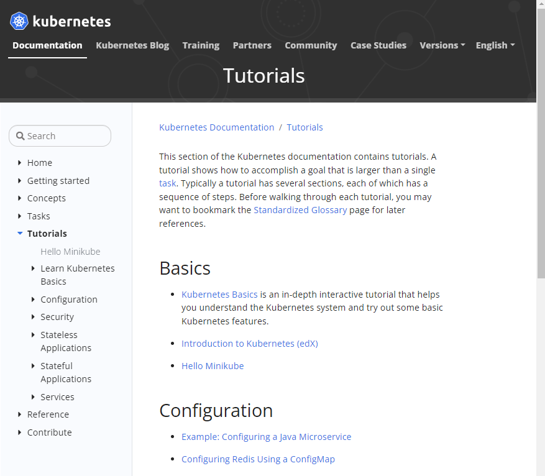Select Tutorials label in the sidebar
This screenshot has height=476, width=545.
(47, 234)
